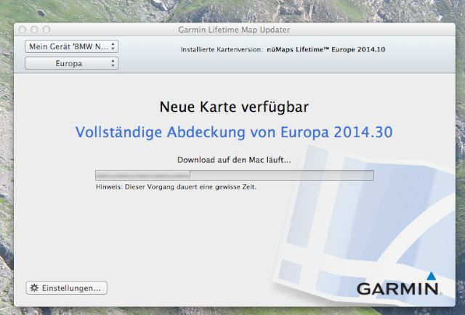The height and width of the screenshot is (315, 465).
Task: Click the Hinweis note below progress bar
Action: tap(176, 187)
